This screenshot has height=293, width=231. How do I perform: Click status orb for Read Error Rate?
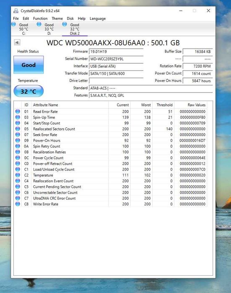[x=18, y=111]
